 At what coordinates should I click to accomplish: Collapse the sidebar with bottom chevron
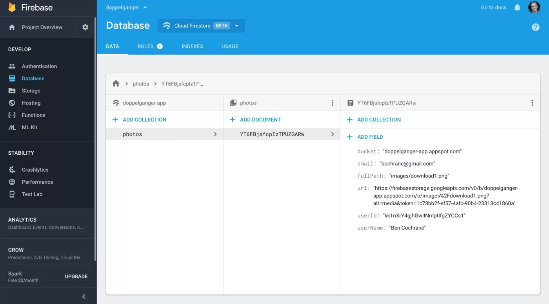coord(84,297)
